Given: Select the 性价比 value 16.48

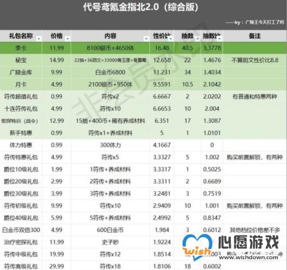Looking at the screenshot, I should point(162,48).
